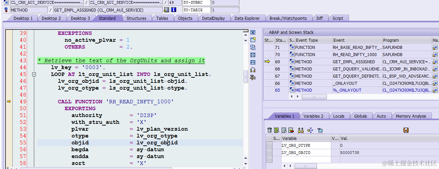Collapse the LOOP block at line 45
The image size is (439, 169).
[34, 74]
